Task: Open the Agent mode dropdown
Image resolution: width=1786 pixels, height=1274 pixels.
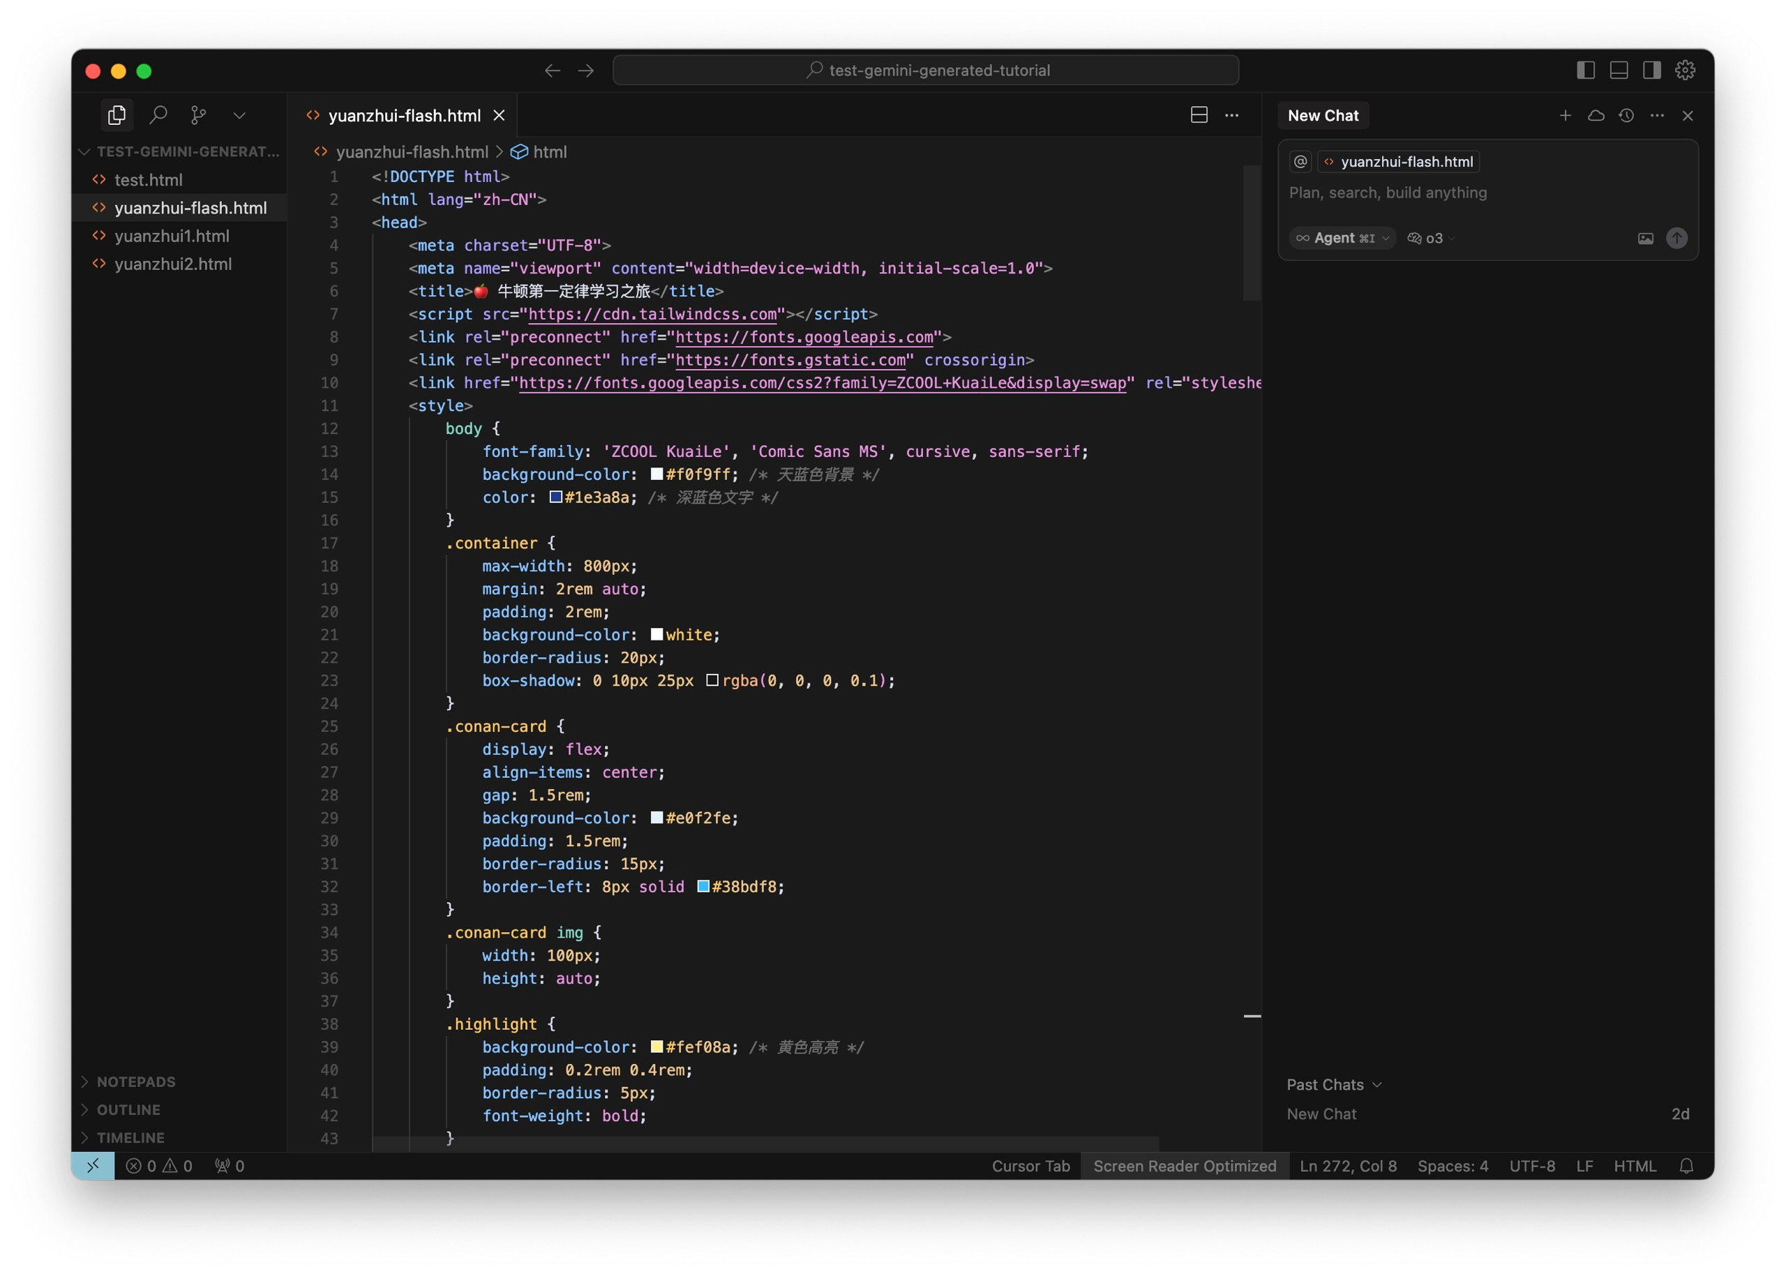Action: 1342,239
